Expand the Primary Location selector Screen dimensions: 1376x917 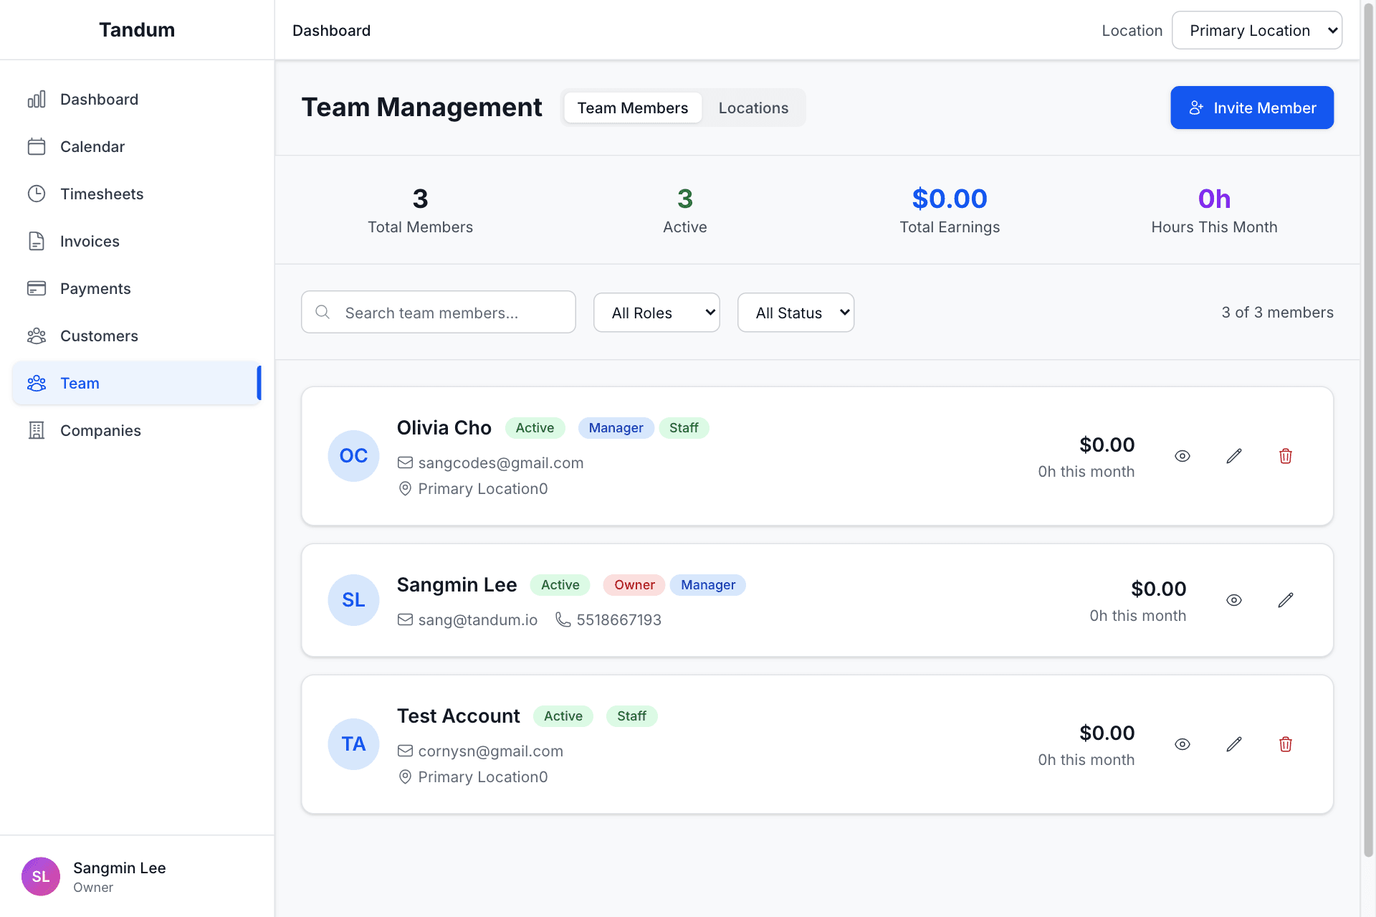pyautogui.click(x=1256, y=30)
